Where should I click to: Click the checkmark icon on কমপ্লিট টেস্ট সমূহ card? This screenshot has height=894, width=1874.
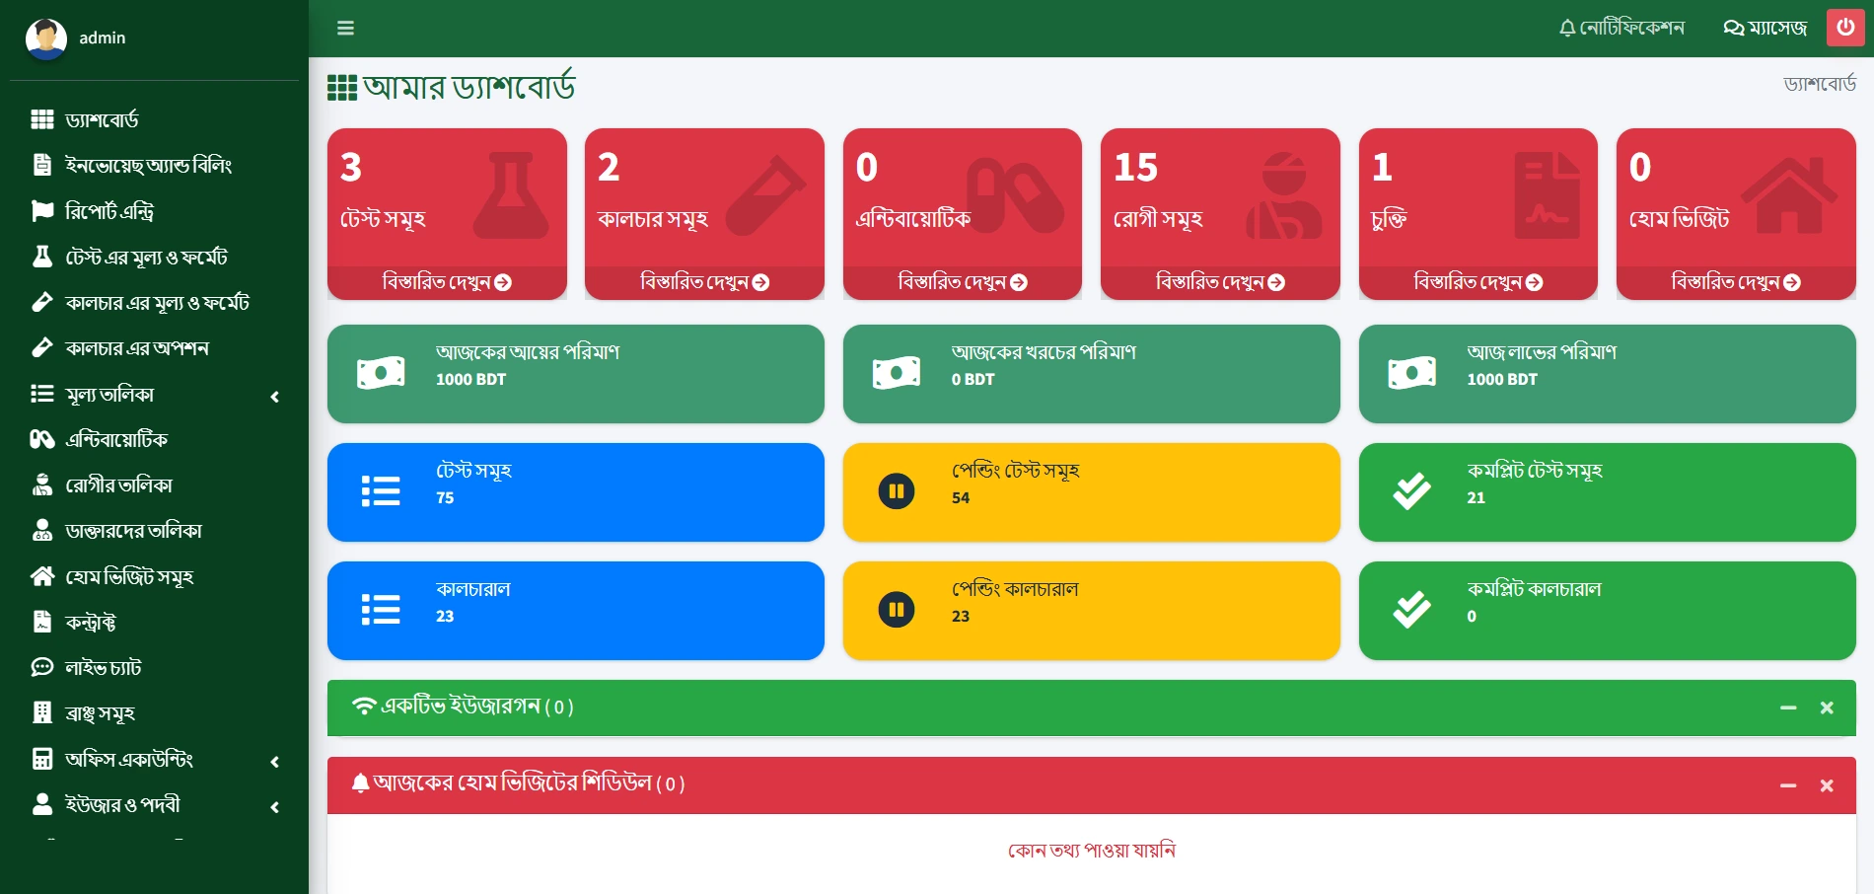1411,491
